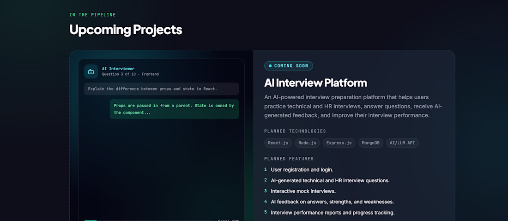The image size is (508, 221).
Task: Click the interview progress bar
Action: click(x=149, y=220)
